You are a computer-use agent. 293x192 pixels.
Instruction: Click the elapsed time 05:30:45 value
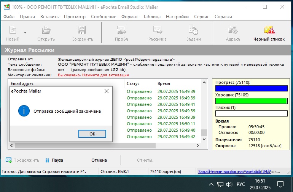coord(256,127)
